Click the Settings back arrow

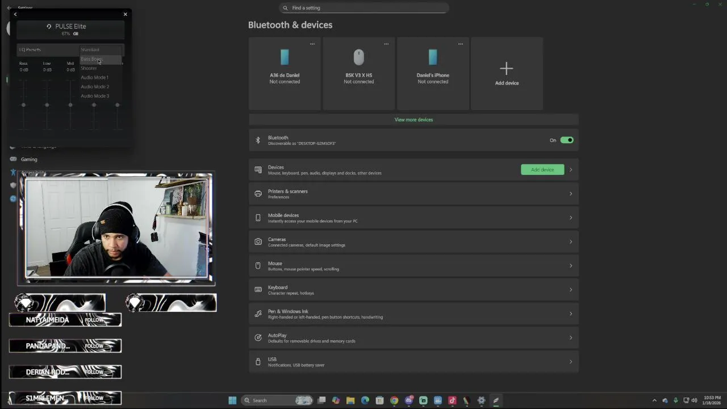coord(9,8)
